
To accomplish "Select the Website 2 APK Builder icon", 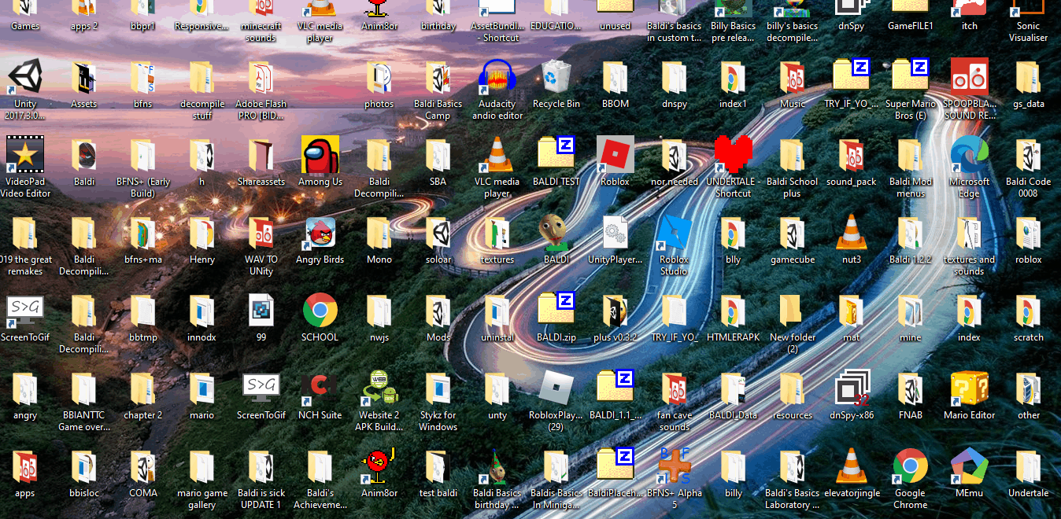I will (379, 389).
